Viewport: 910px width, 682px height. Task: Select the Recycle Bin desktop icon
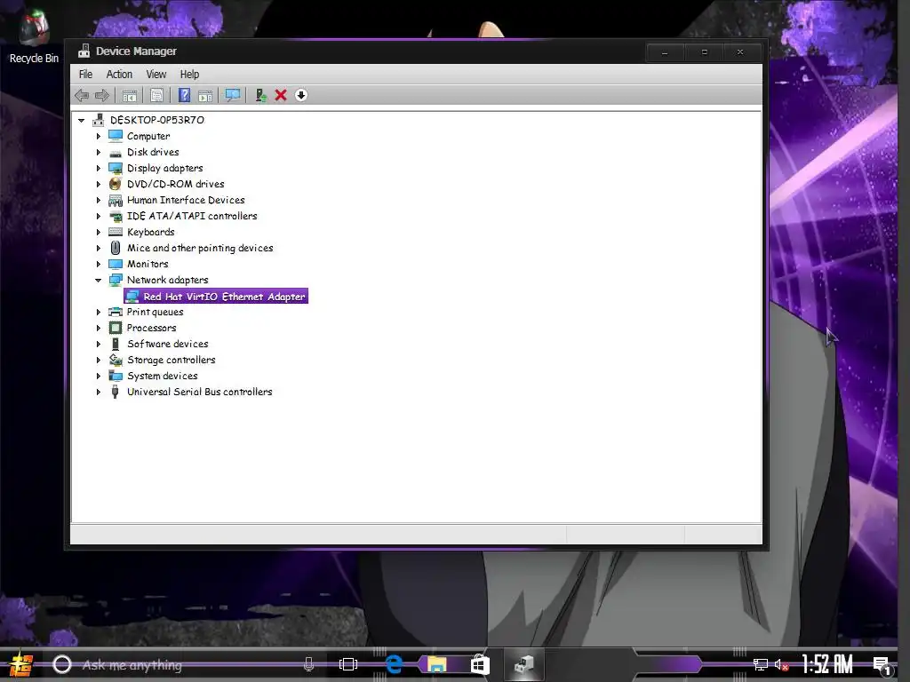point(34,36)
